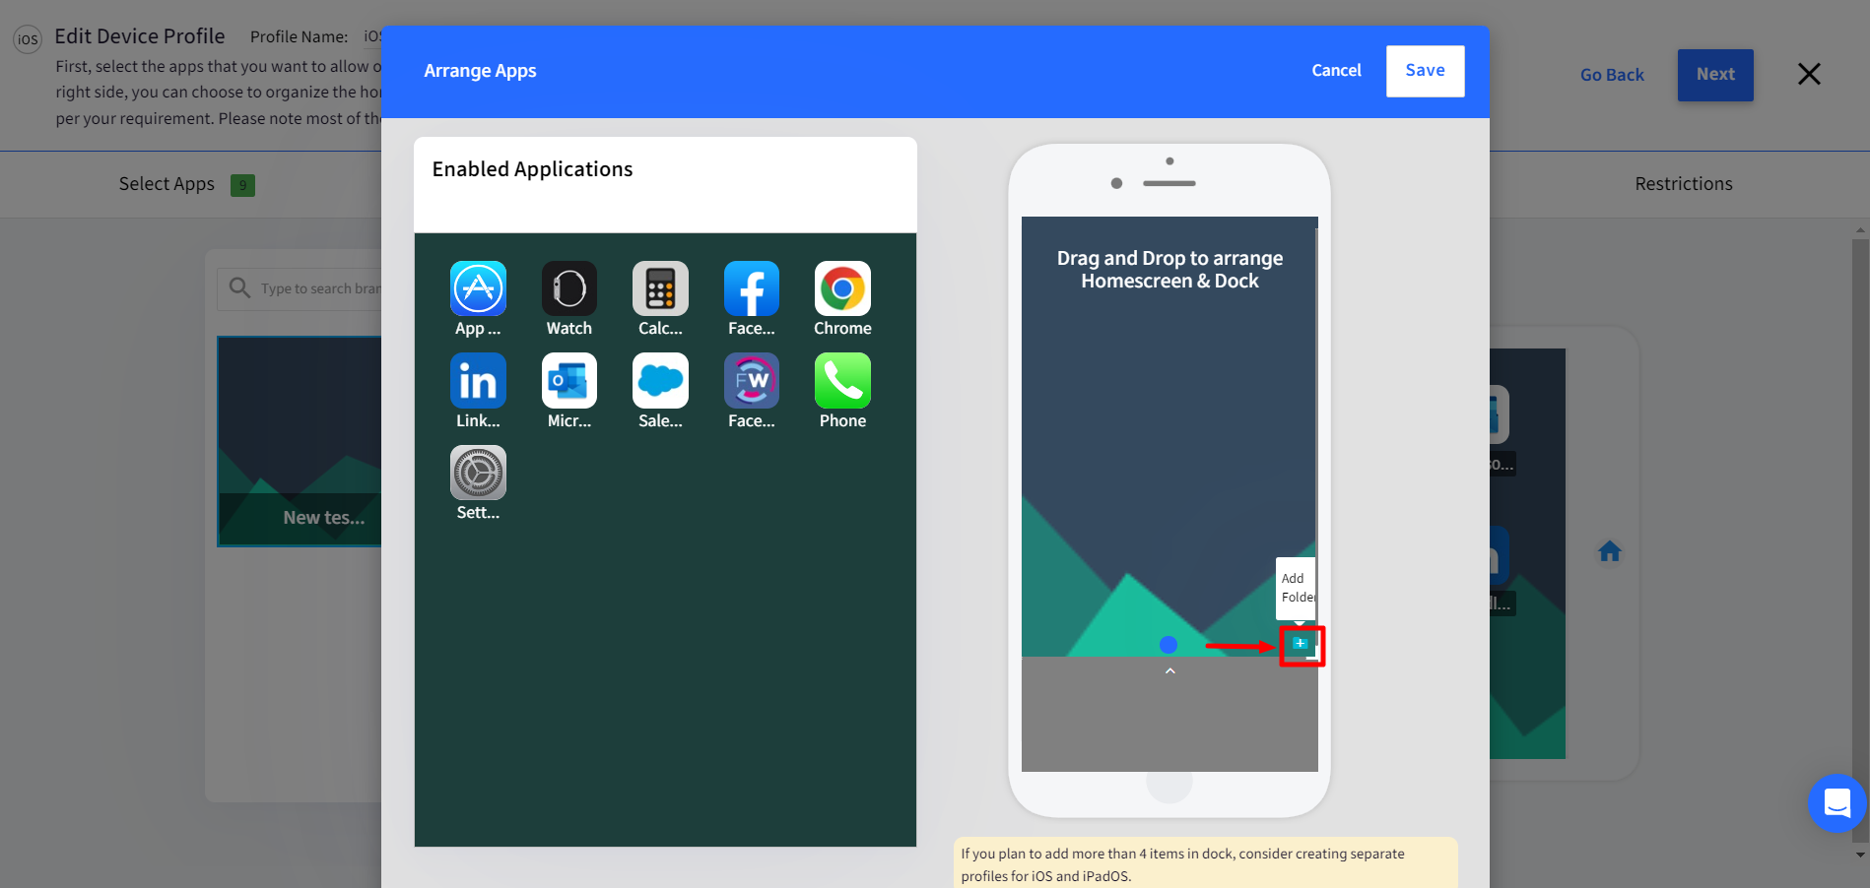Open the Restrictions tab
The image size is (1870, 888).
pyautogui.click(x=1683, y=184)
